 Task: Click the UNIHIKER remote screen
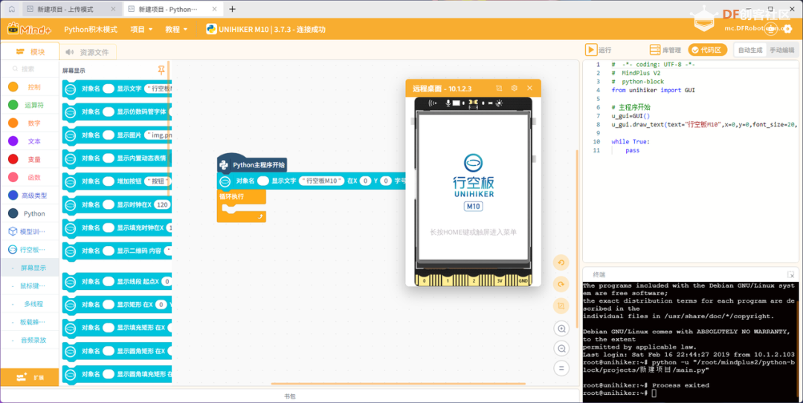473,187
